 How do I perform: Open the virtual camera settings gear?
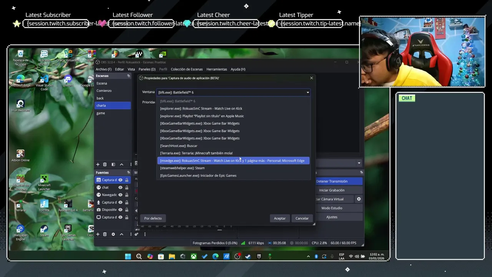pyautogui.click(x=359, y=199)
